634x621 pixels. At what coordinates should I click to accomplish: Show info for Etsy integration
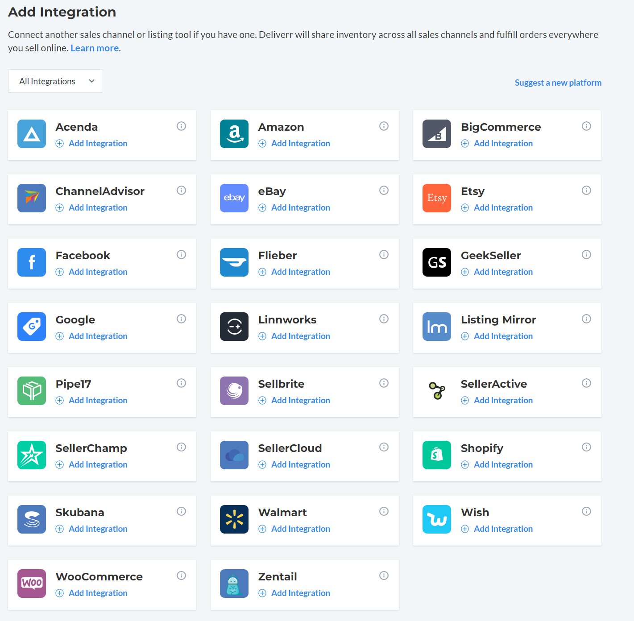[x=586, y=190]
